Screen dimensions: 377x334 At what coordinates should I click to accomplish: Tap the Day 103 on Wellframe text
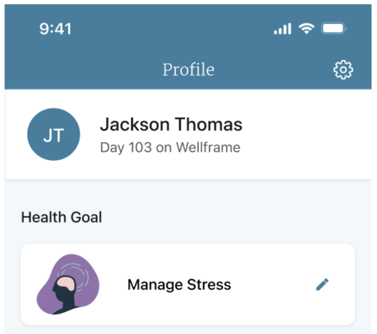(170, 147)
